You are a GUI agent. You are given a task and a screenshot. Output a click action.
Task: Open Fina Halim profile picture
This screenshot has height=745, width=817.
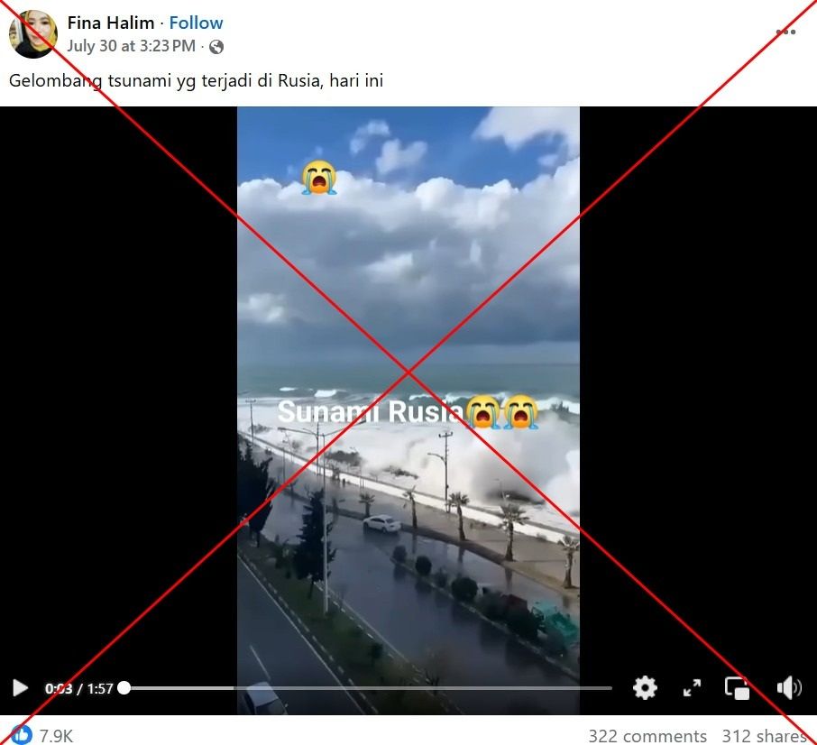32,34
